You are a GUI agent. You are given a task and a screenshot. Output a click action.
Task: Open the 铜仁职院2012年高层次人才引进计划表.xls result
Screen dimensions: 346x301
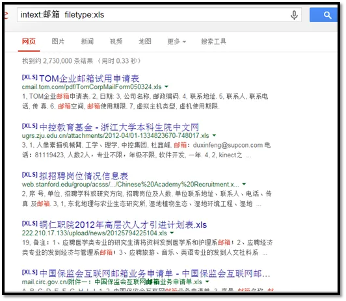tap(123, 225)
